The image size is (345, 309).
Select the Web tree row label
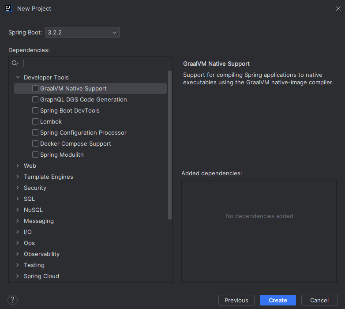coord(30,166)
